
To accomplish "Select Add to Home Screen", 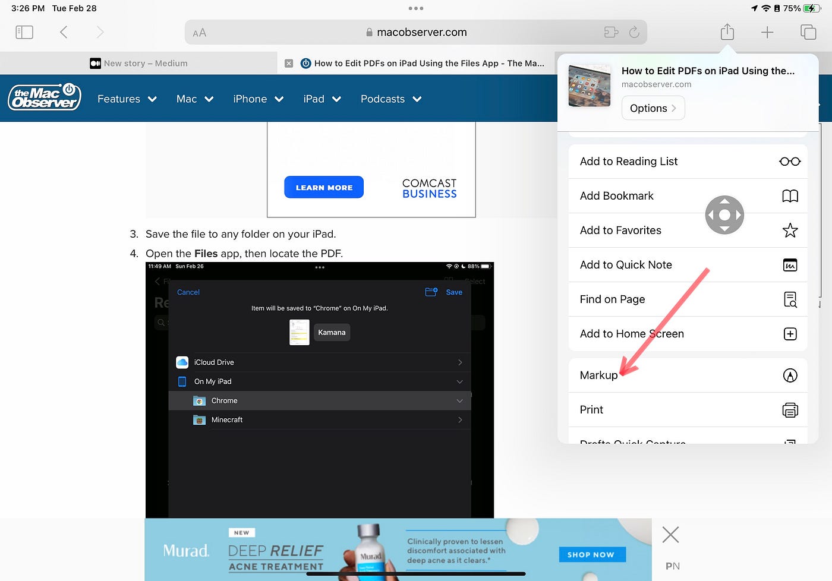I will 688,334.
